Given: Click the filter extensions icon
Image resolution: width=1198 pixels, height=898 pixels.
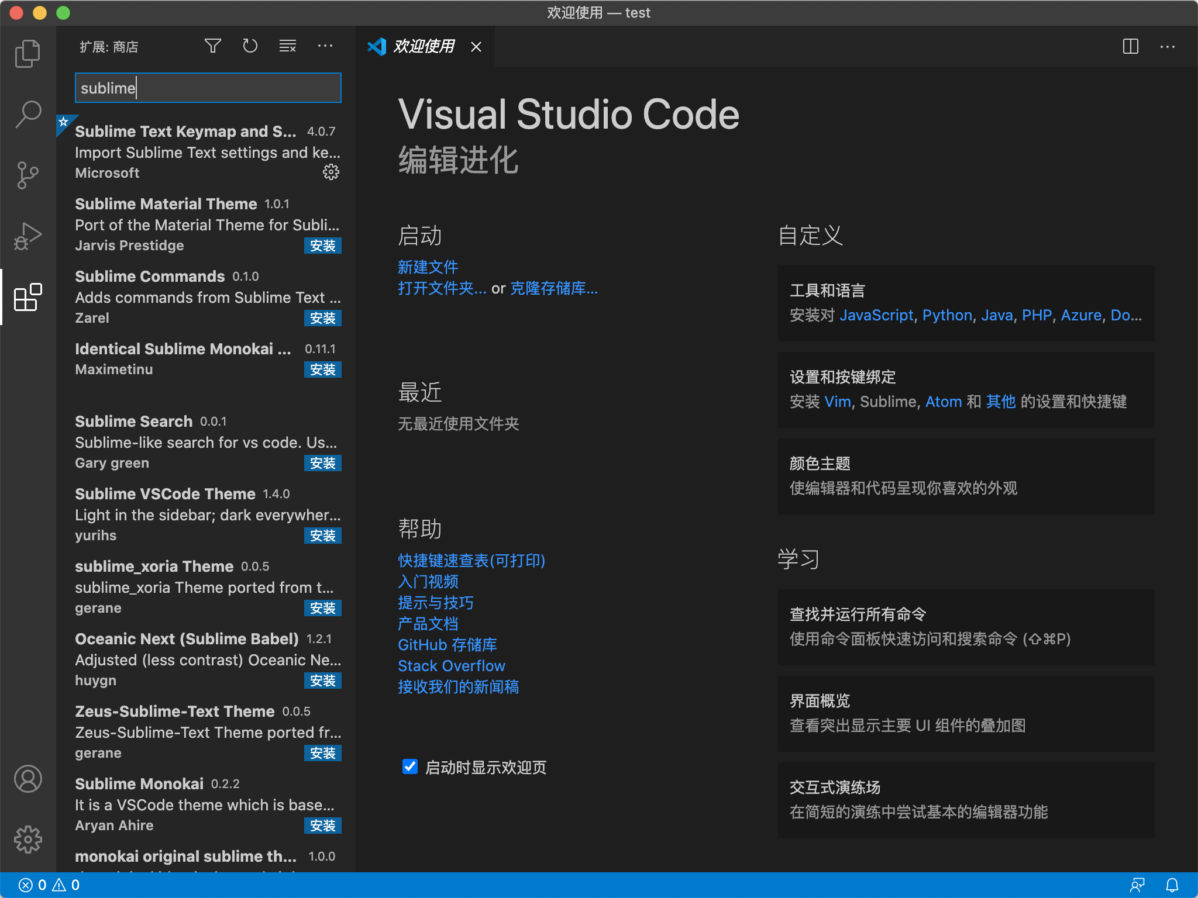Looking at the screenshot, I should 213,46.
